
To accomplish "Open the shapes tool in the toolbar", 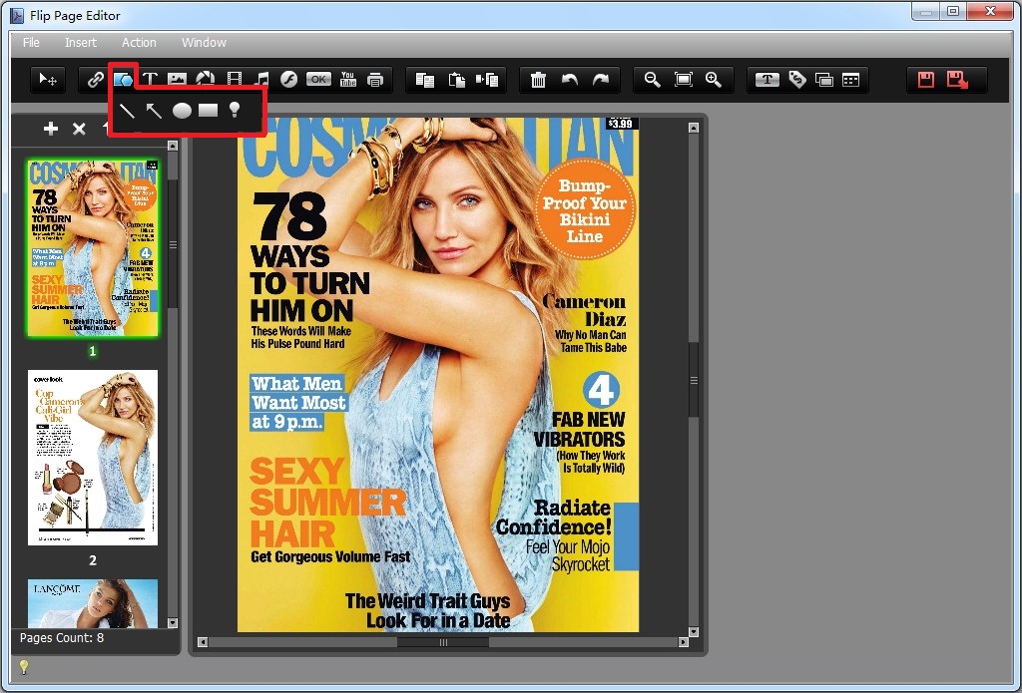I will click(x=123, y=80).
